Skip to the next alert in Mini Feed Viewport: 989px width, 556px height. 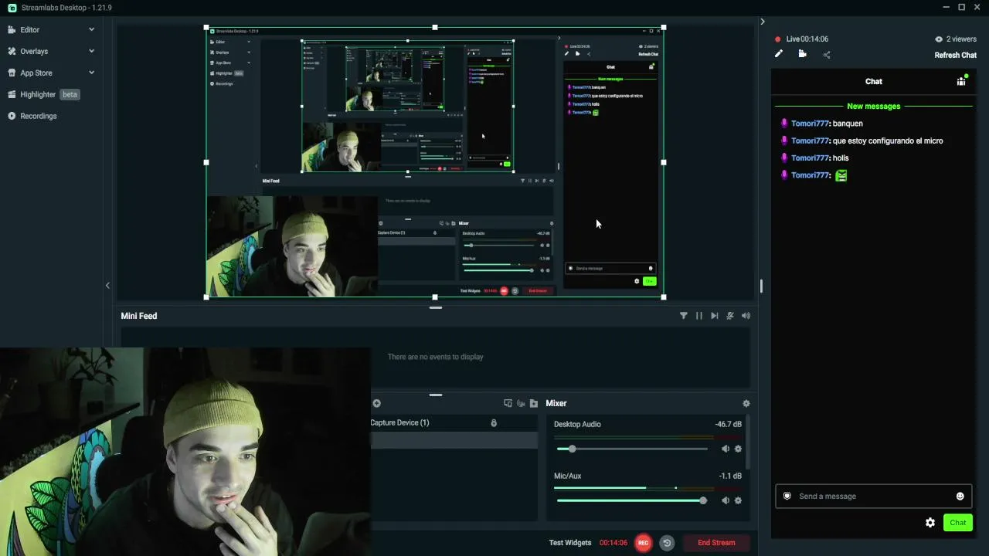[715, 316]
